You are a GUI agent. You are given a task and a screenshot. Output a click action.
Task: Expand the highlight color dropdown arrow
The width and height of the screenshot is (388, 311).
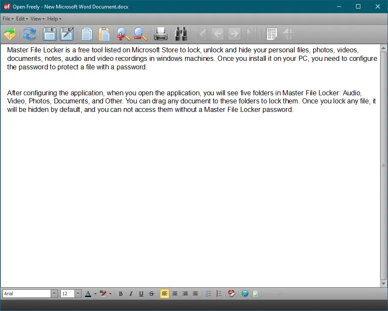pyautogui.click(x=110, y=294)
